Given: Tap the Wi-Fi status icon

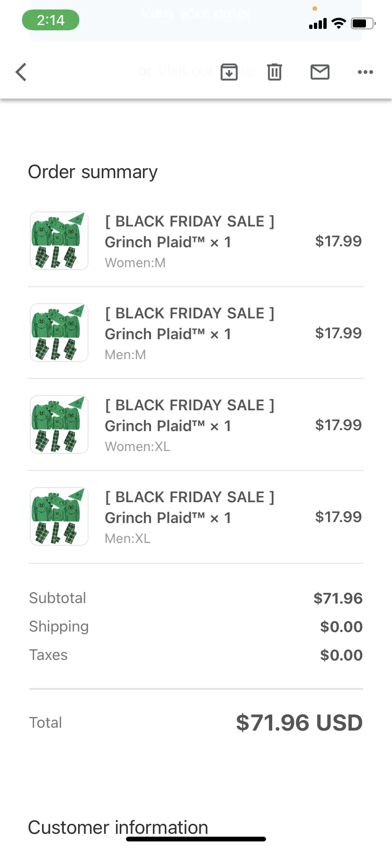Looking at the screenshot, I should (x=339, y=23).
